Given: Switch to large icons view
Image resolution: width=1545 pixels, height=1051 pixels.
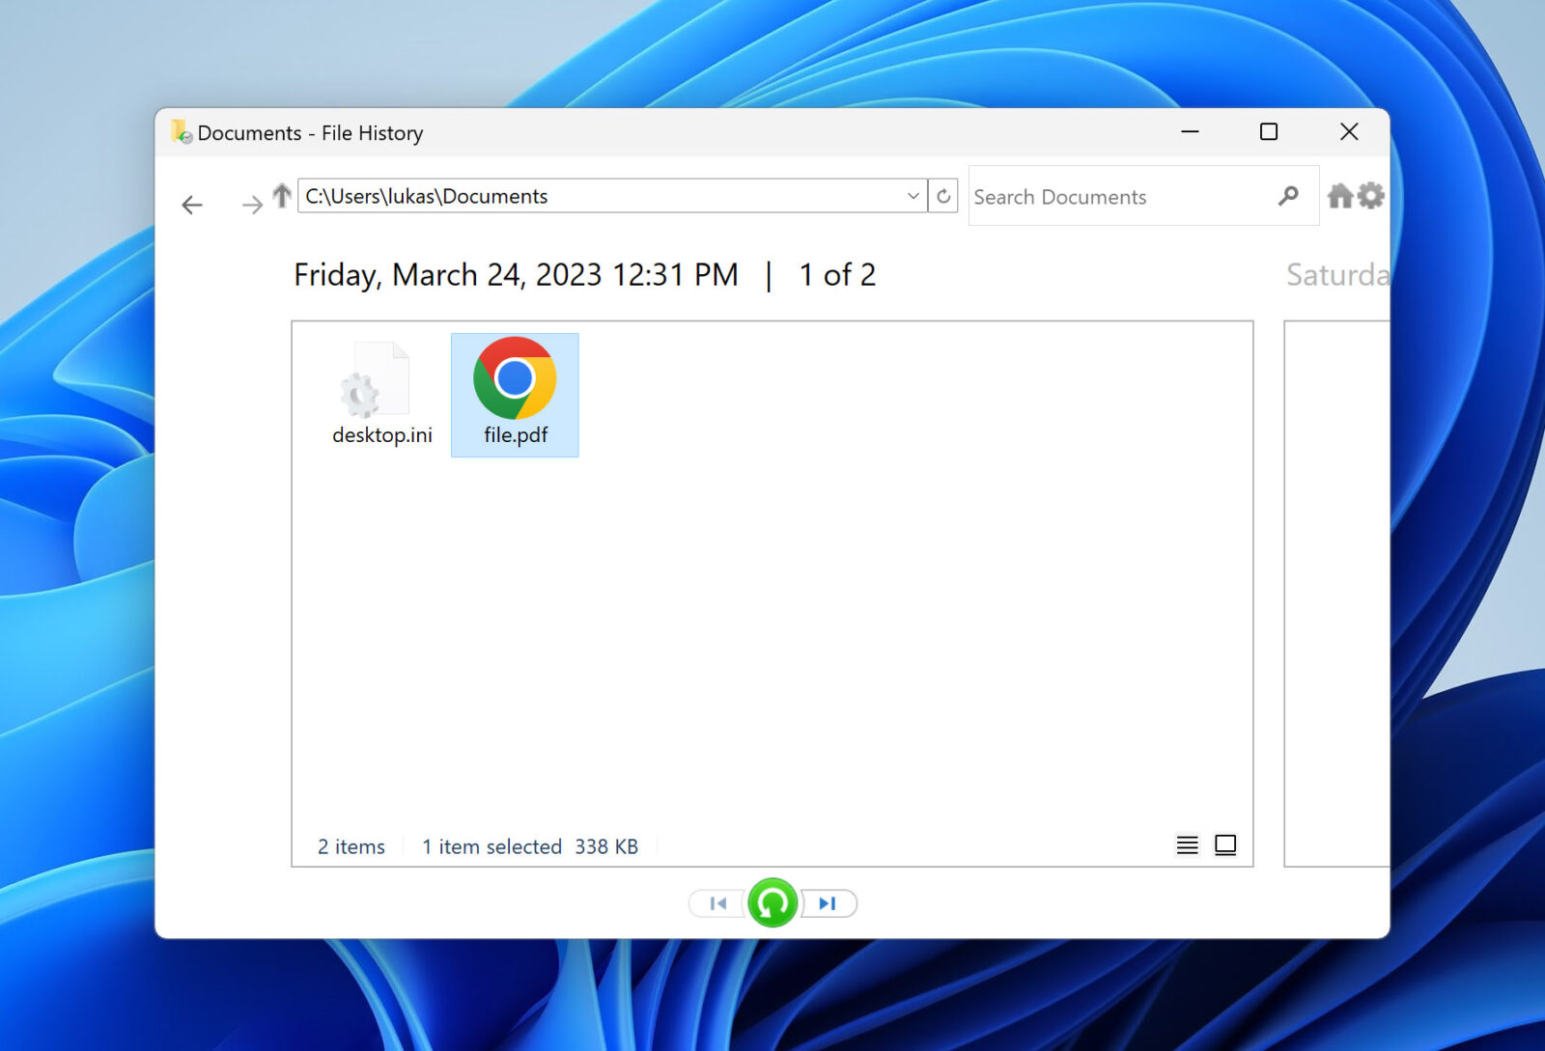Looking at the screenshot, I should pos(1225,844).
